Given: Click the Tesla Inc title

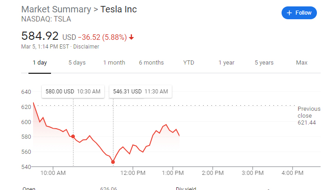Looking at the screenshot, I should (x=118, y=10).
